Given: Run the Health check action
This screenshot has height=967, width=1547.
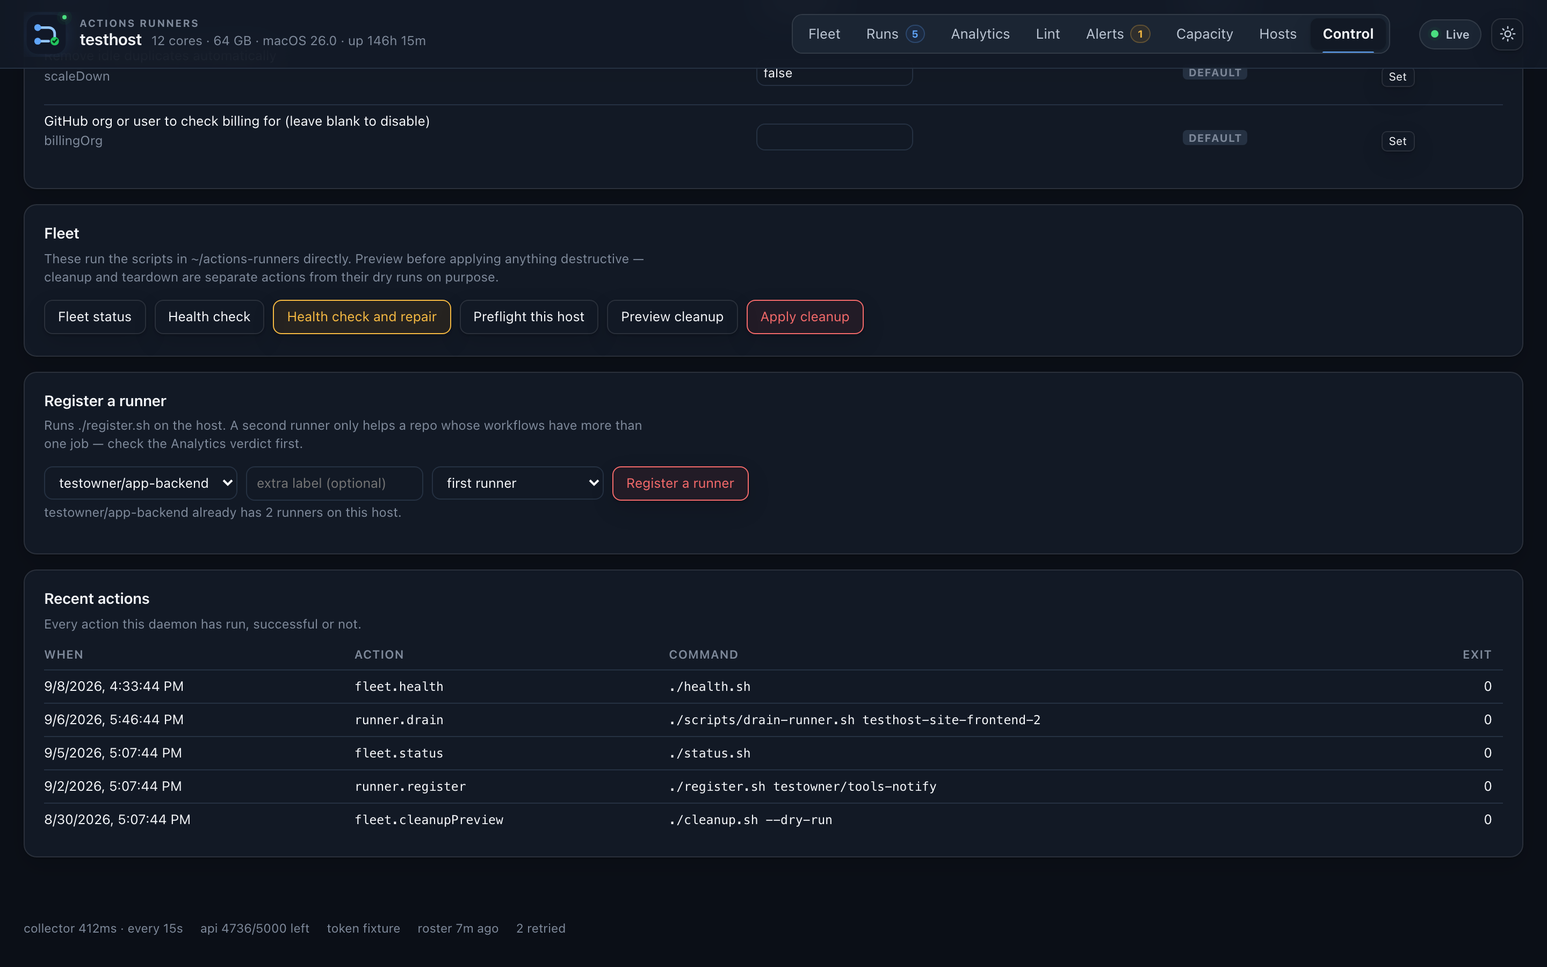Looking at the screenshot, I should [x=209, y=316].
